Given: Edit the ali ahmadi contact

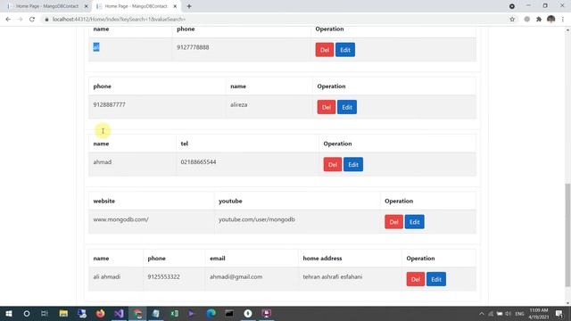Looking at the screenshot, I should [x=436, y=279].
